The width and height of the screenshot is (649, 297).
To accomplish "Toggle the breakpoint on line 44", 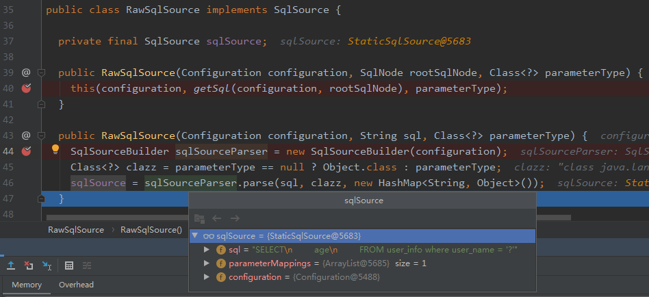I will 27,151.
